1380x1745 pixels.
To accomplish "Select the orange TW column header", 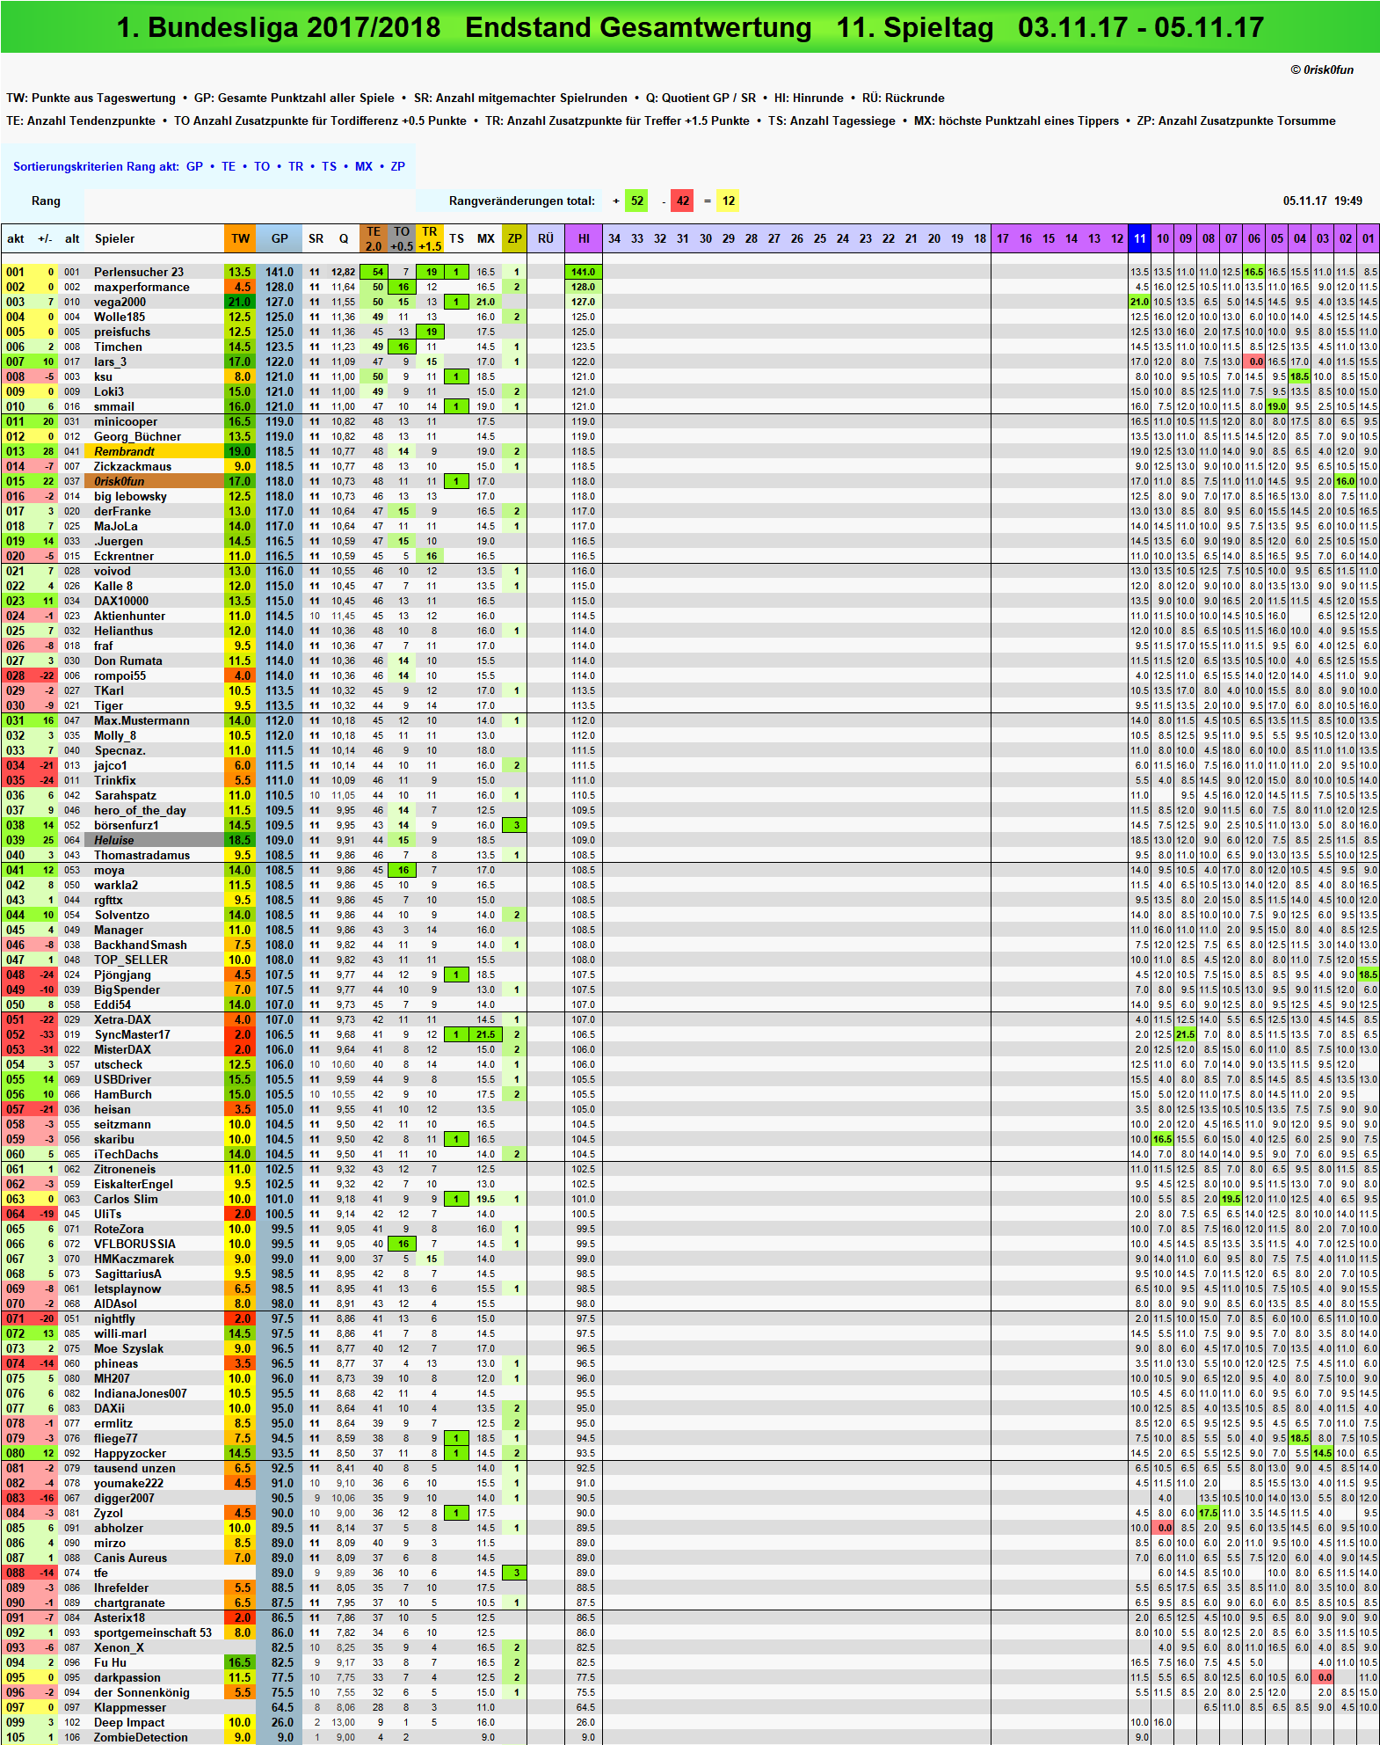I will (x=240, y=238).
